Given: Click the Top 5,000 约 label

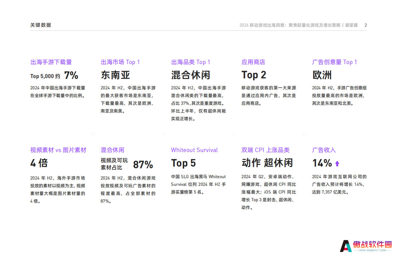Looking at the screenshot, I should [45, 76].
